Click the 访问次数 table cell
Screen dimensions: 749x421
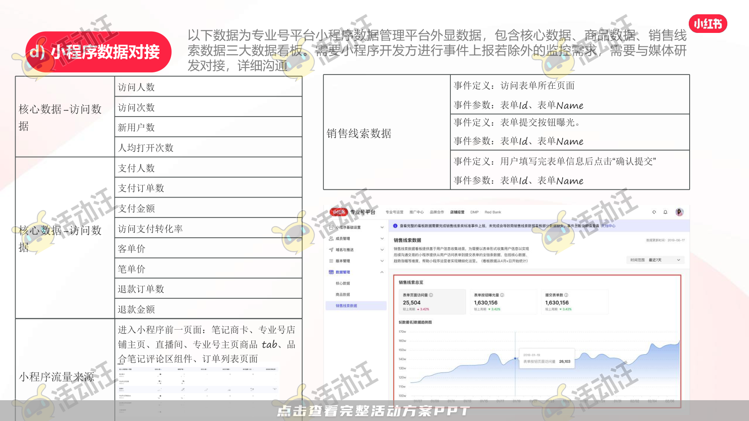click(208, 107)
